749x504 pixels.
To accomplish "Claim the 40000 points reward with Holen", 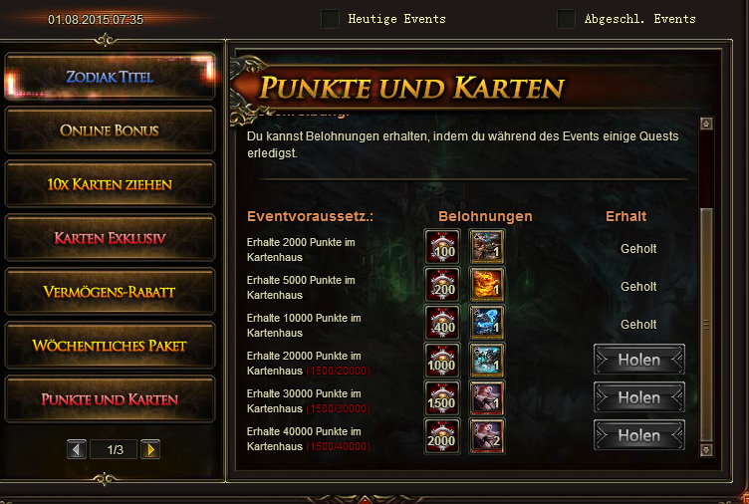I will [x=639, y=435].
